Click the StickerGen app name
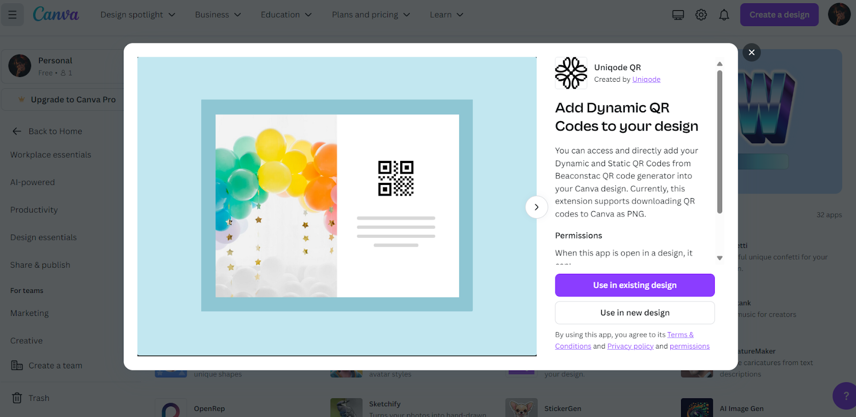The height and width of the screenshot is (417, 856). tap(563, 408)
